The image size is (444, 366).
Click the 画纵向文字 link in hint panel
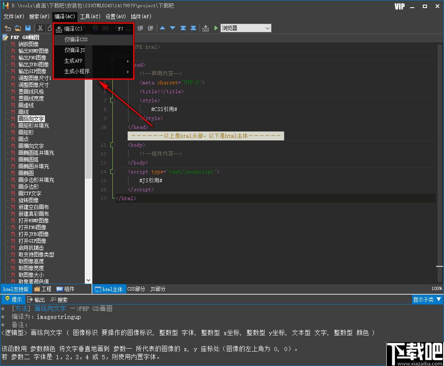[50, 308]
